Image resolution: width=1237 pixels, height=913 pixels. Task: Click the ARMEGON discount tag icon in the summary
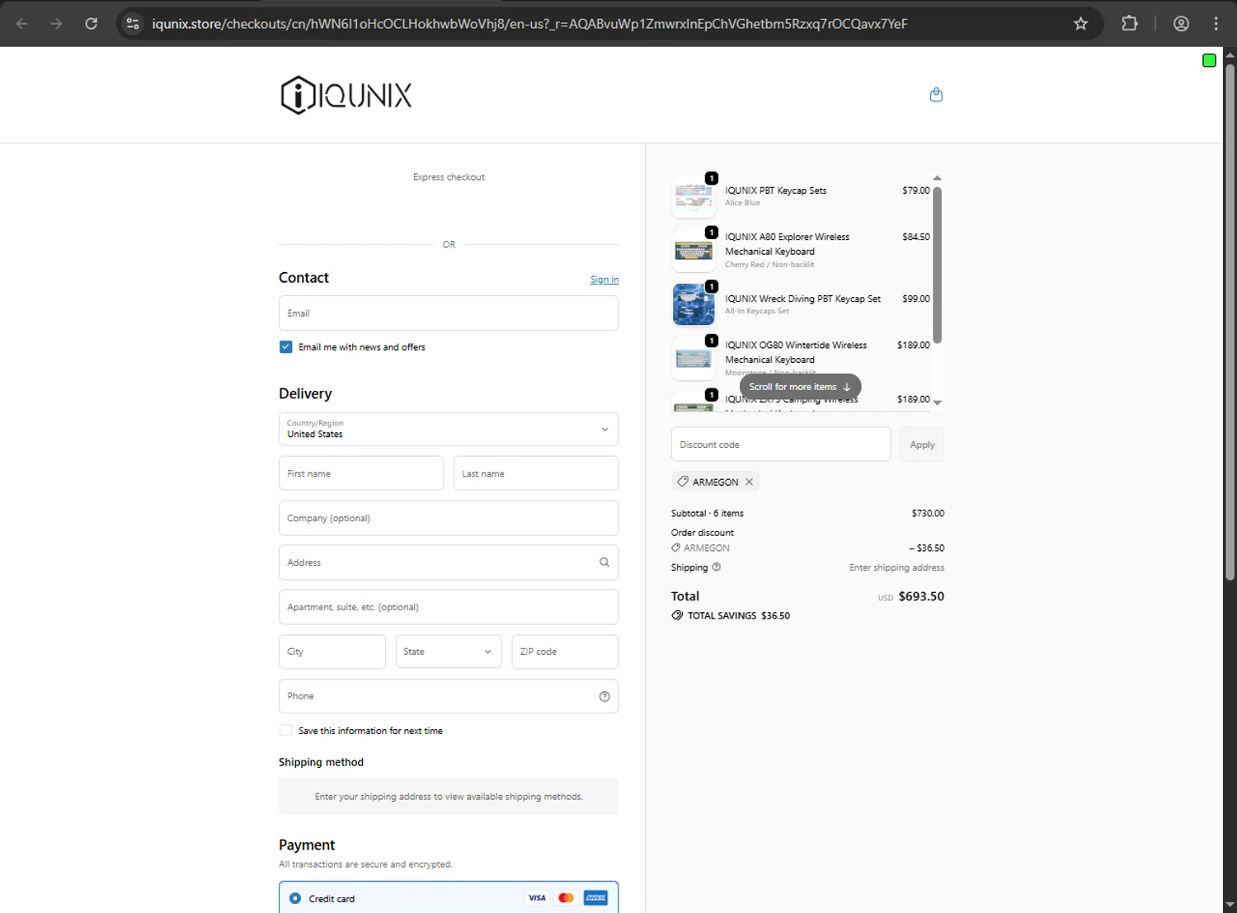pos(675,548)
